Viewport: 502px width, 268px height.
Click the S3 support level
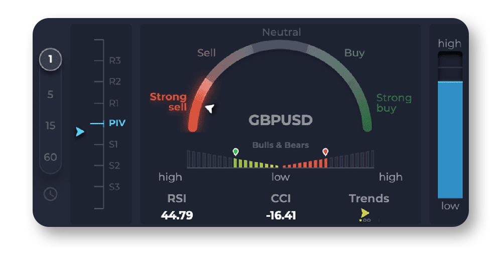tap(114, 187)
